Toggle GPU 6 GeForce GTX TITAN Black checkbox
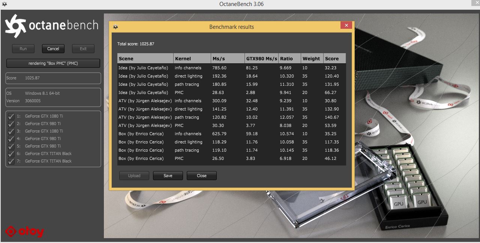The height and width of the screenshot is (243, 480). 11,154
